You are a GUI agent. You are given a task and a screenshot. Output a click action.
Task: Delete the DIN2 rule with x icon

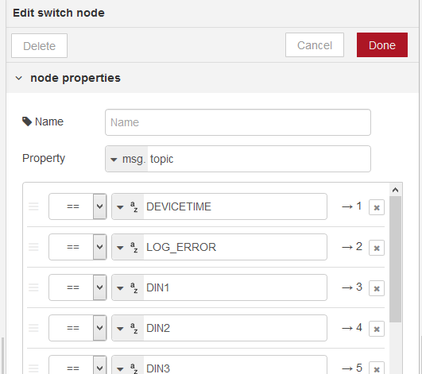[x=377, y=329]
